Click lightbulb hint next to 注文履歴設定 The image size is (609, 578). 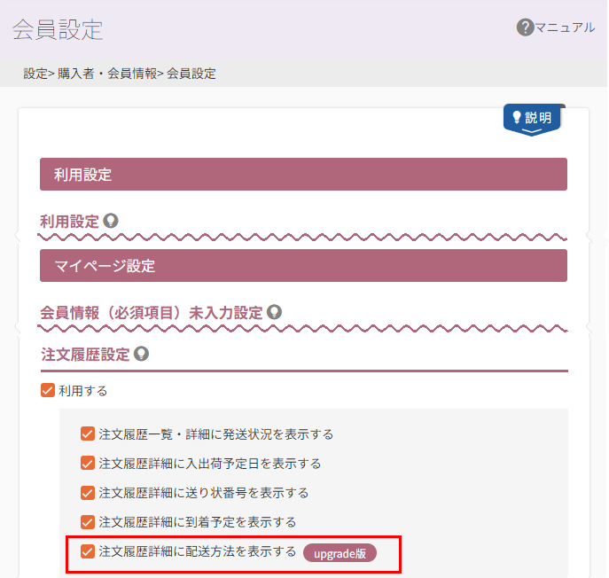(141, 354)
